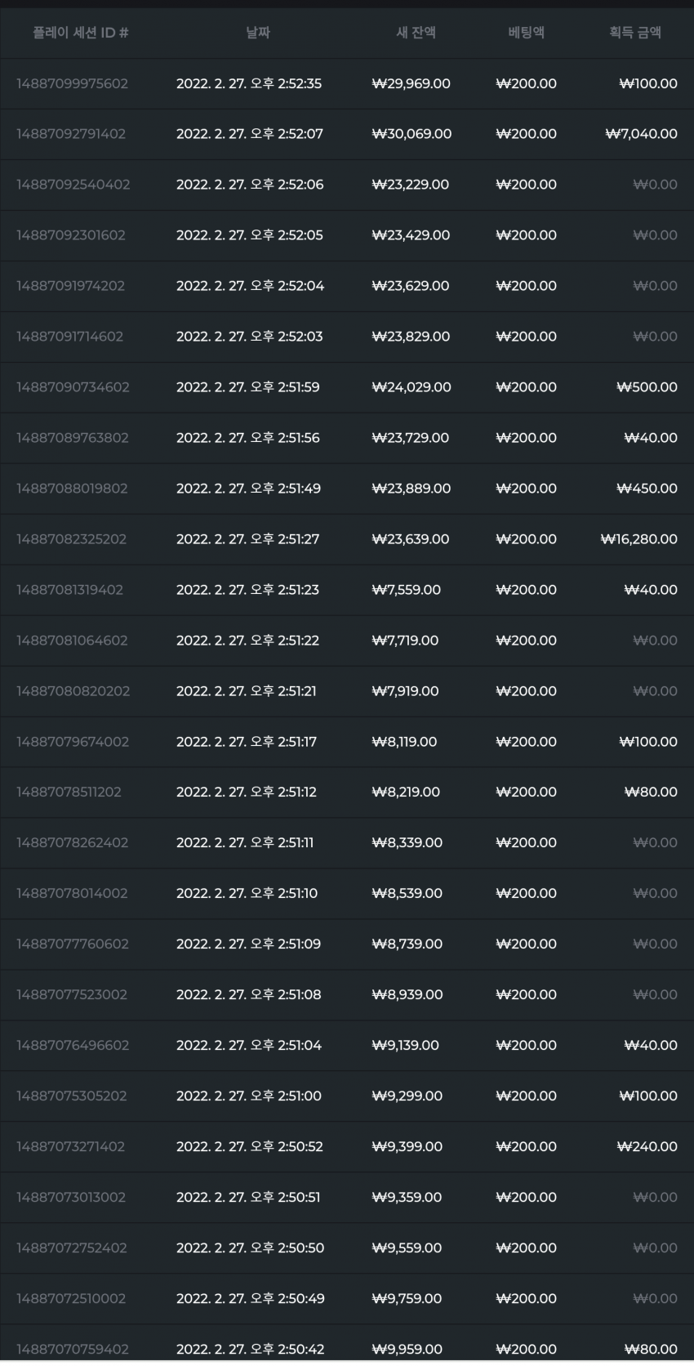Screen dimensions: 694x1366
Task: Click the ₩240.00 win amount
Action: [x=647, y=1147]
